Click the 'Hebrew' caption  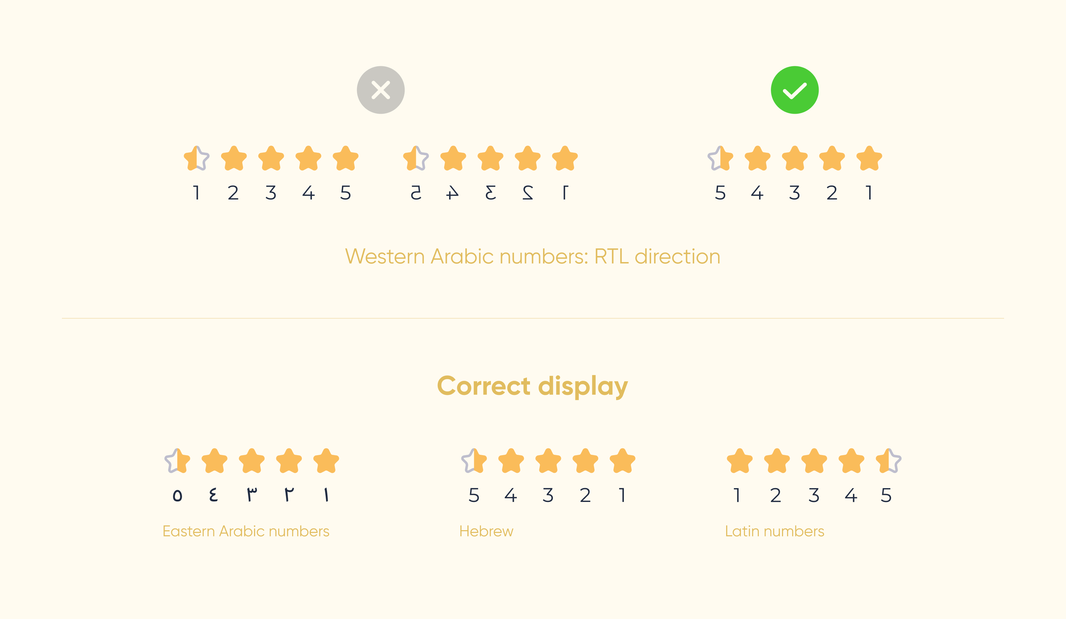coord(486,531)
